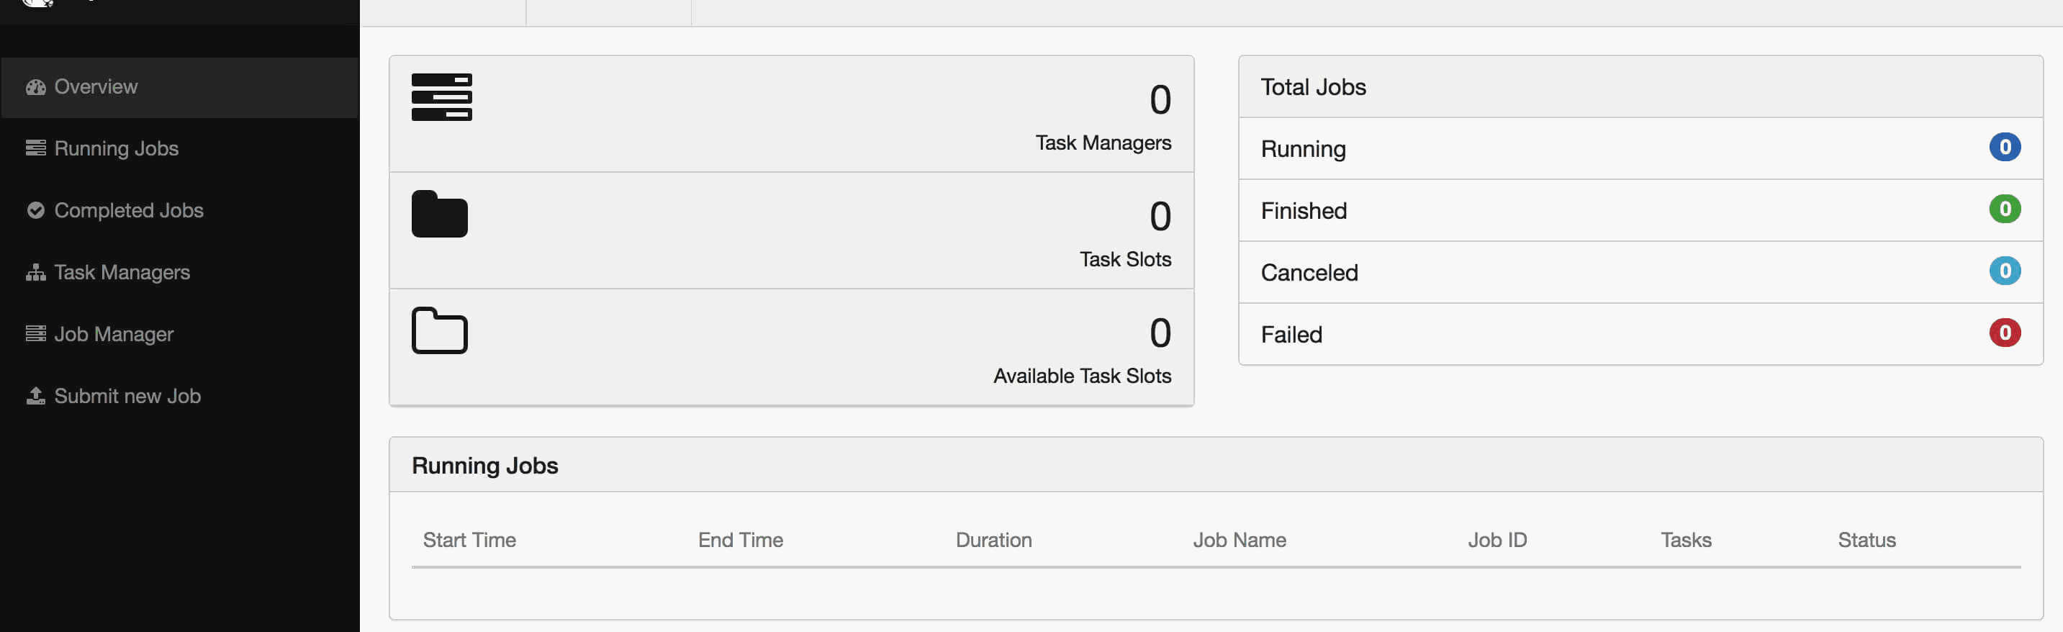Click the Completed Jobs checkmark icon
Viewport: 2063px width, 632px height.
pyautogui.click(x=35, y=211)
